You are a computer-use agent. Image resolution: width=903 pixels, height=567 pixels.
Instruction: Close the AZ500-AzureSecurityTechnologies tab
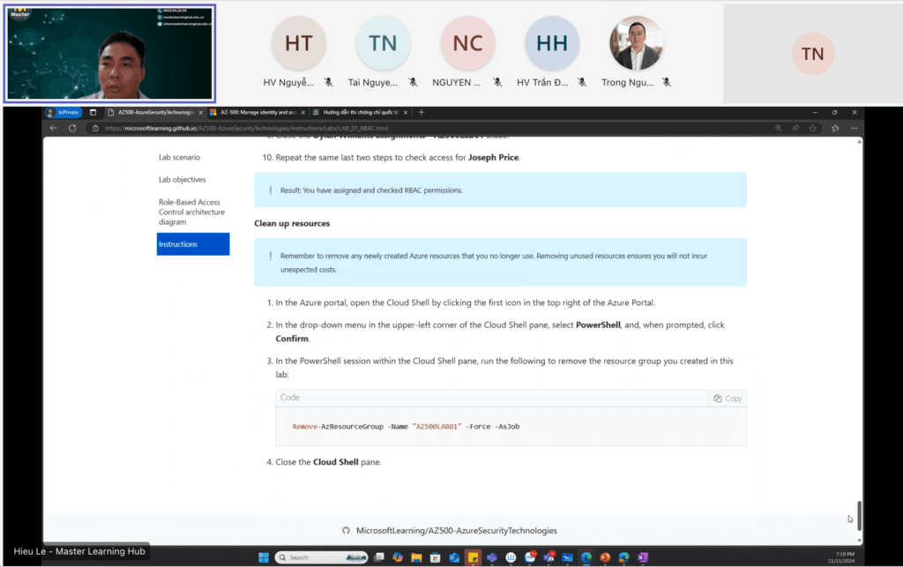[x=201, y=112]
